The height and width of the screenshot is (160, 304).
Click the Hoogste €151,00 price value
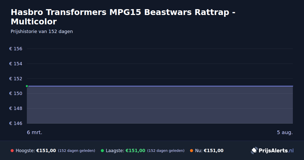tap(46, 151)
